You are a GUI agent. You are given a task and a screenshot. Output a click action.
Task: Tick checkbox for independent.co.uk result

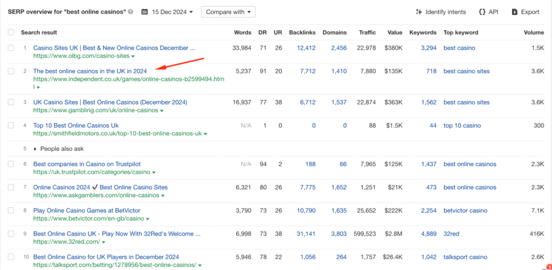click(x=11, y=71)
